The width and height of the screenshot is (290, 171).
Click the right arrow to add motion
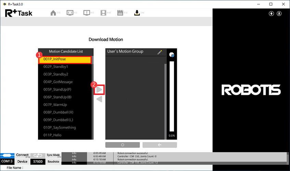(x=99, y=90)
